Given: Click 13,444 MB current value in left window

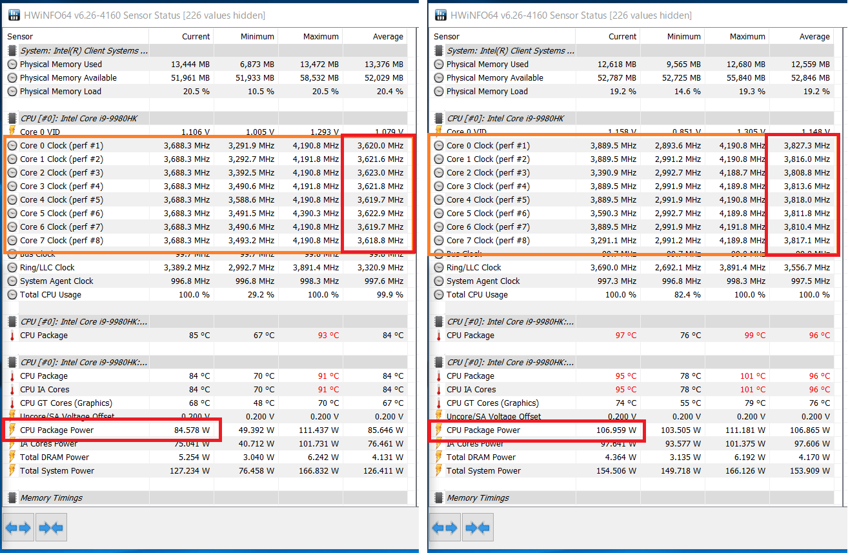Looking at the screenshot, I should tap(190, 65).
